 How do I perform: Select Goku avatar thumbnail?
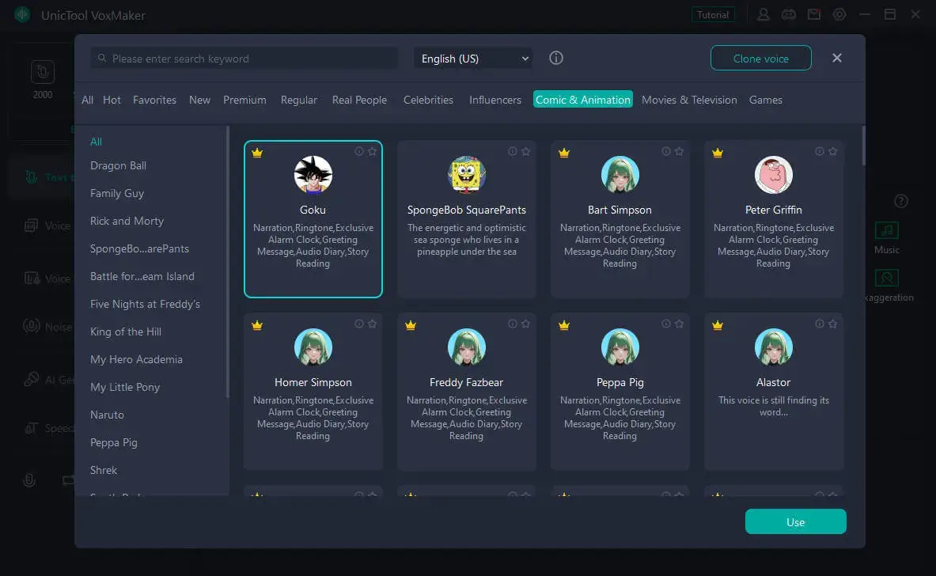[x=313, y=175]
